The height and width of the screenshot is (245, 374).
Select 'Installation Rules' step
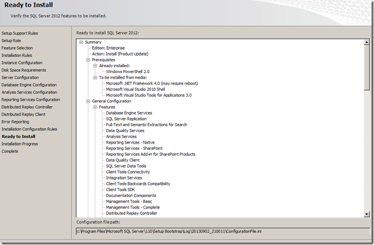(16, 56)
